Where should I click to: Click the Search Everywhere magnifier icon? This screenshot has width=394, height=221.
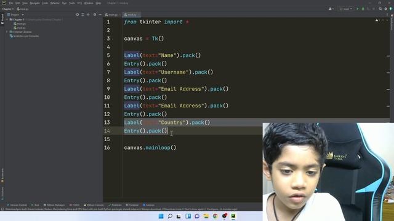pyautogui.click(x=380, y=9)
